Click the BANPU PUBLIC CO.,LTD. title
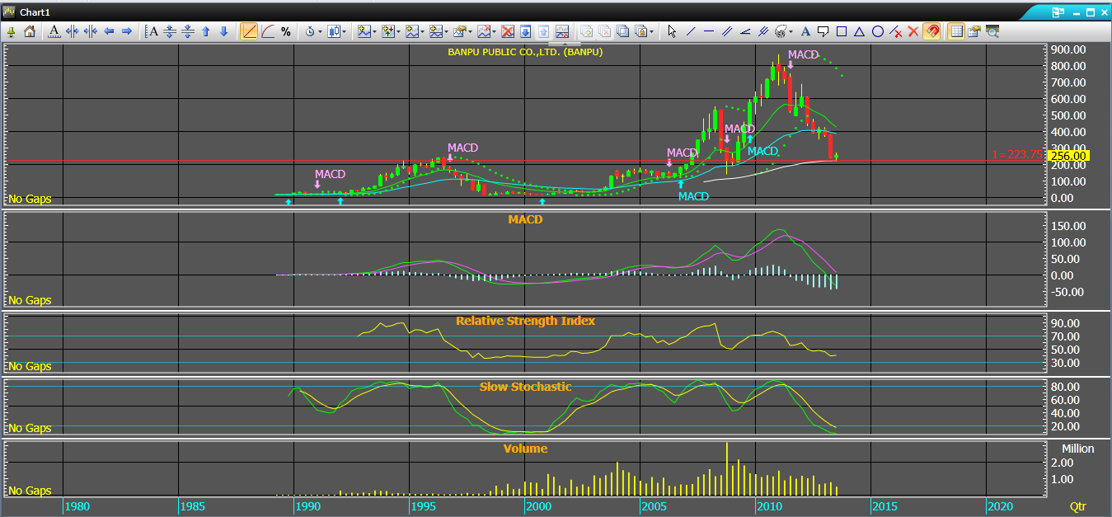The width and height of the screenshot is (1112, 517). click(x=525, y=51)
